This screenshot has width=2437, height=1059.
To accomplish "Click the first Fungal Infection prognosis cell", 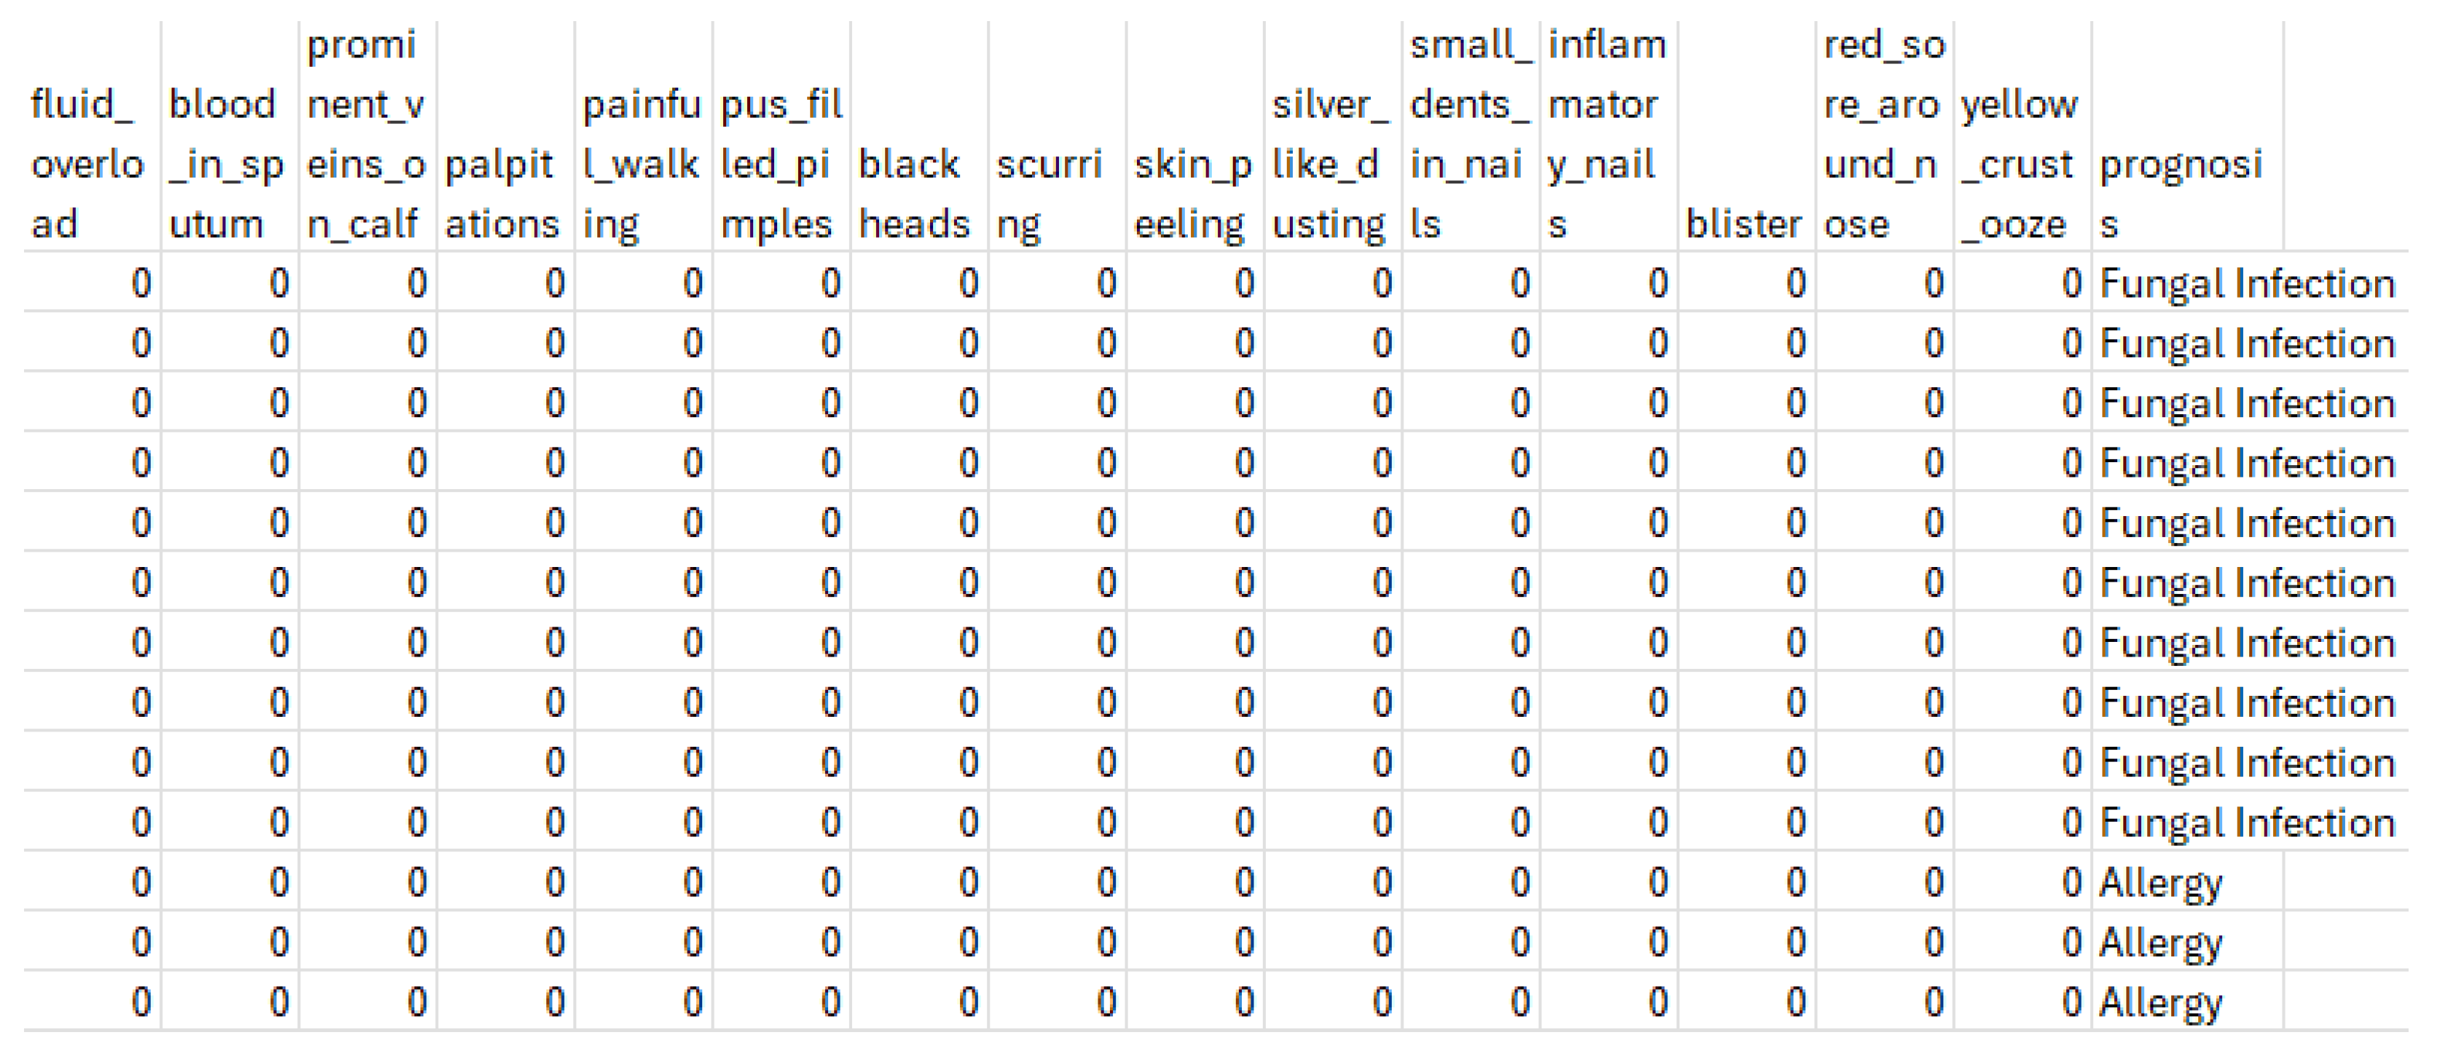I will [x=2246, y=284].
